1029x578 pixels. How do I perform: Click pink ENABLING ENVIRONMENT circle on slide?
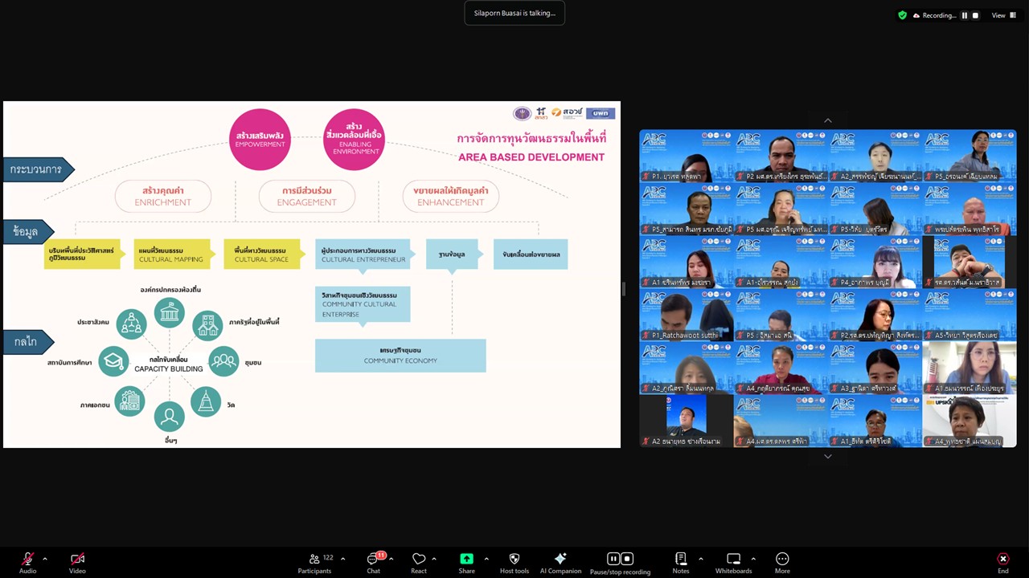354,140
